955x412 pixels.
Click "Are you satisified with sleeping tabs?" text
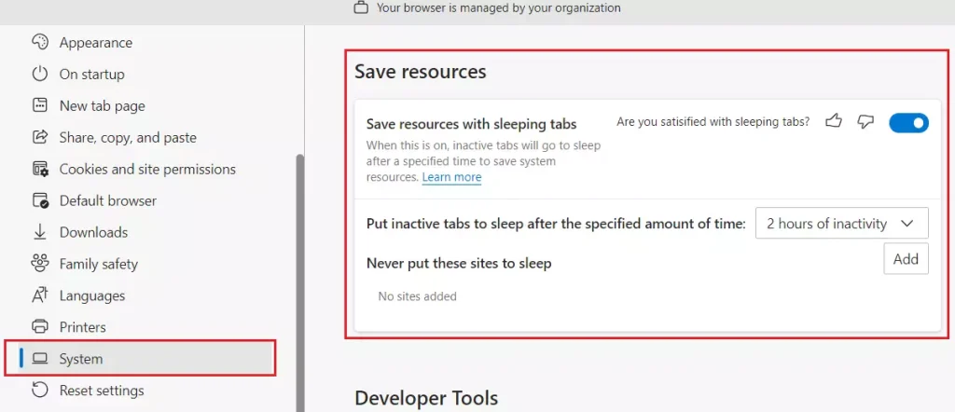[x=713, y=122]
